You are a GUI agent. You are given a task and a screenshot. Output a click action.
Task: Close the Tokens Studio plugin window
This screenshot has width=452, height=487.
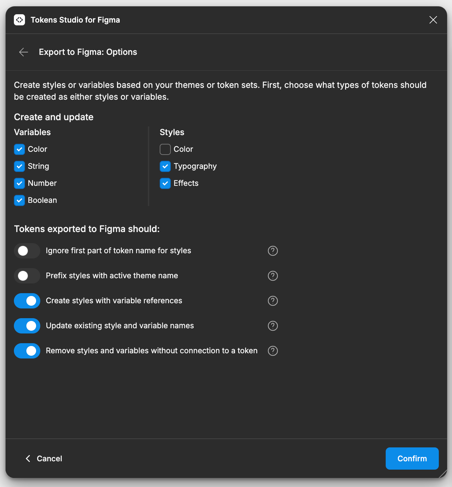point(433,20)
